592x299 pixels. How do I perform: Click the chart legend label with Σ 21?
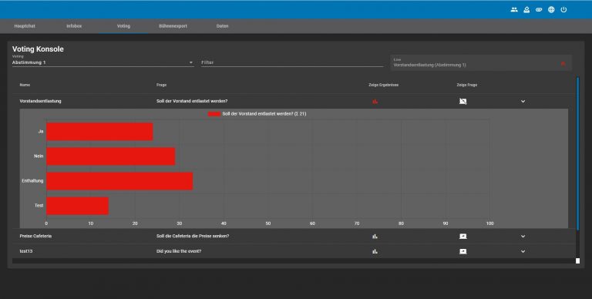coord(264,114)
